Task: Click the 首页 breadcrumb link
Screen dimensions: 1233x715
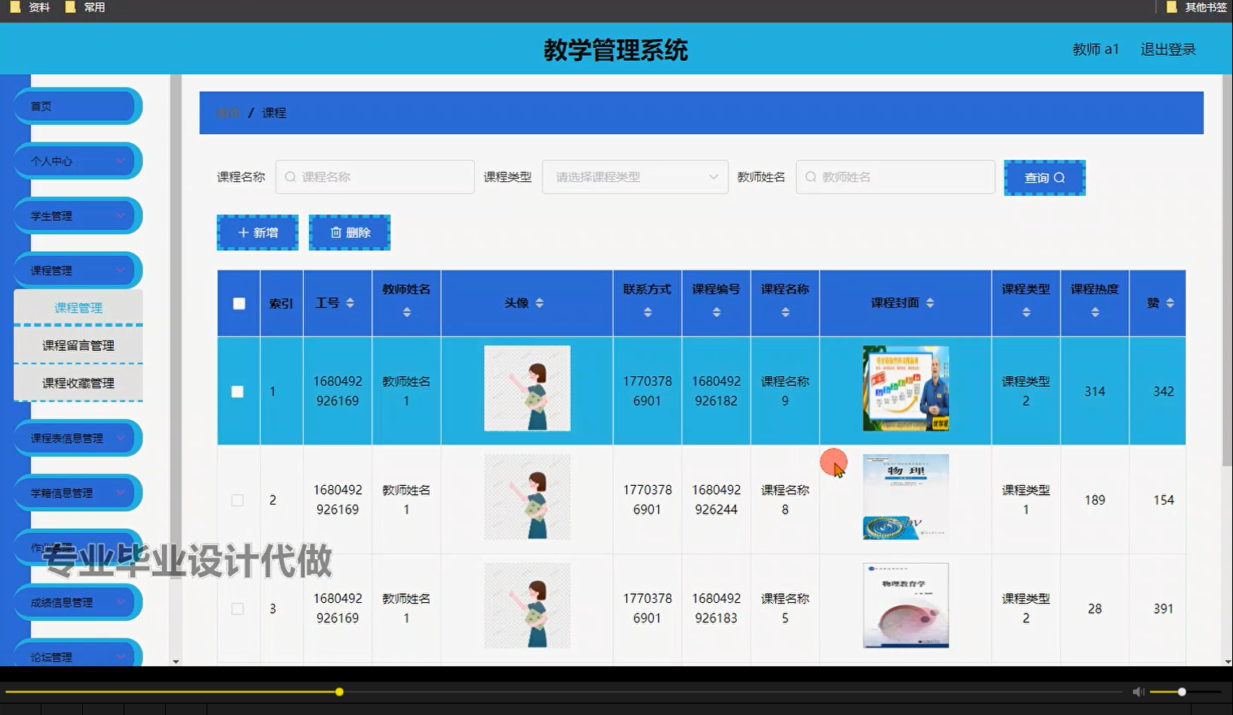Action: pyautogui.click(x=228, y=112)
